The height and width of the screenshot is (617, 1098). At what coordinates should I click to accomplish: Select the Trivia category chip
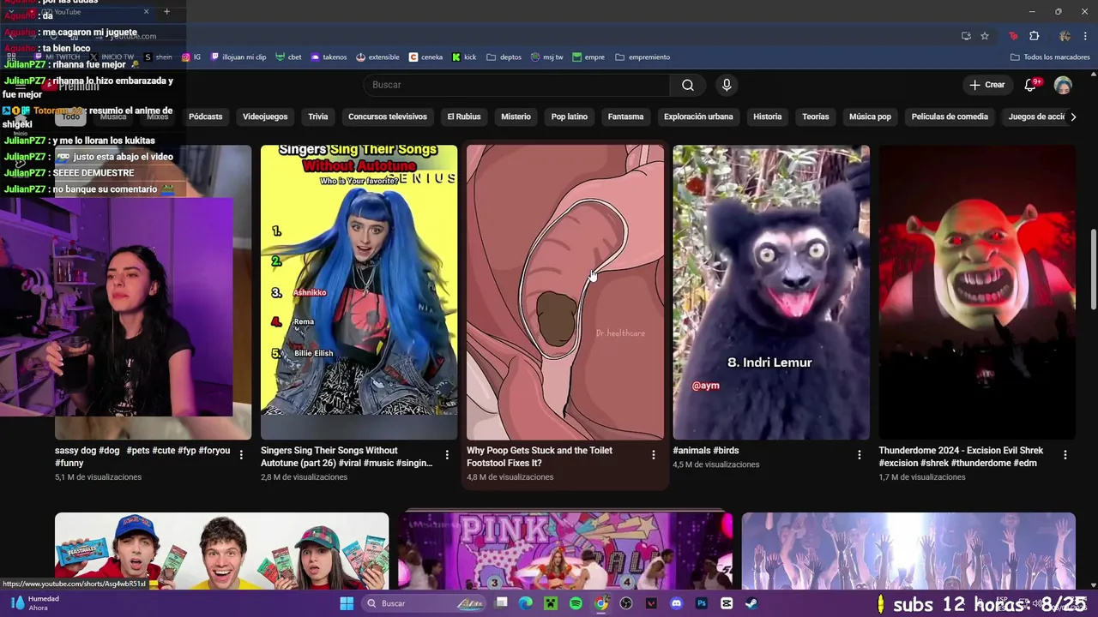[318, 117]
